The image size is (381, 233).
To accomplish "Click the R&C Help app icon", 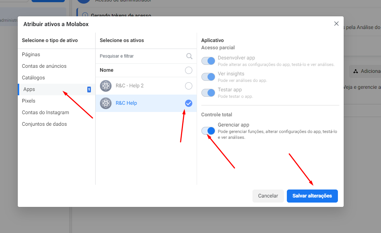I will coord(106,103).
